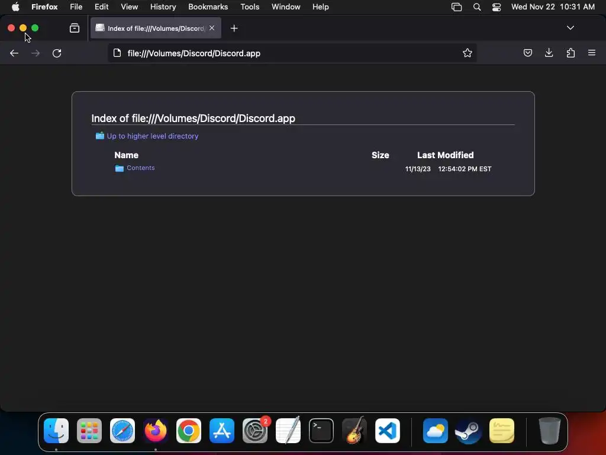Open a new tab

click(234, 28)
